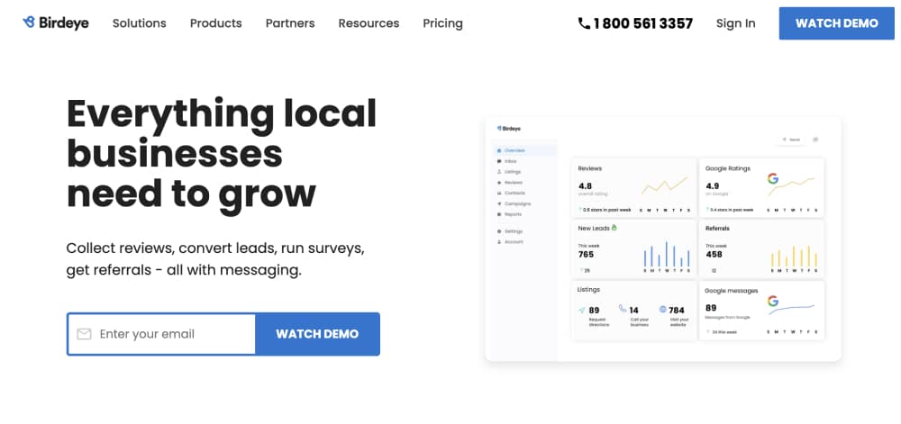Click the 4.8 overall rating value
The height and width of the screenshot is (424, 901).
click(x=585, y=186)
